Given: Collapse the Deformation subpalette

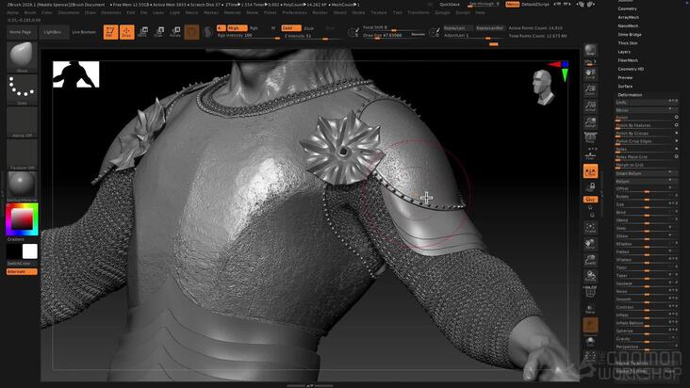Looking at the screenshot, I should pyautogui.click(x=630, y=95).
